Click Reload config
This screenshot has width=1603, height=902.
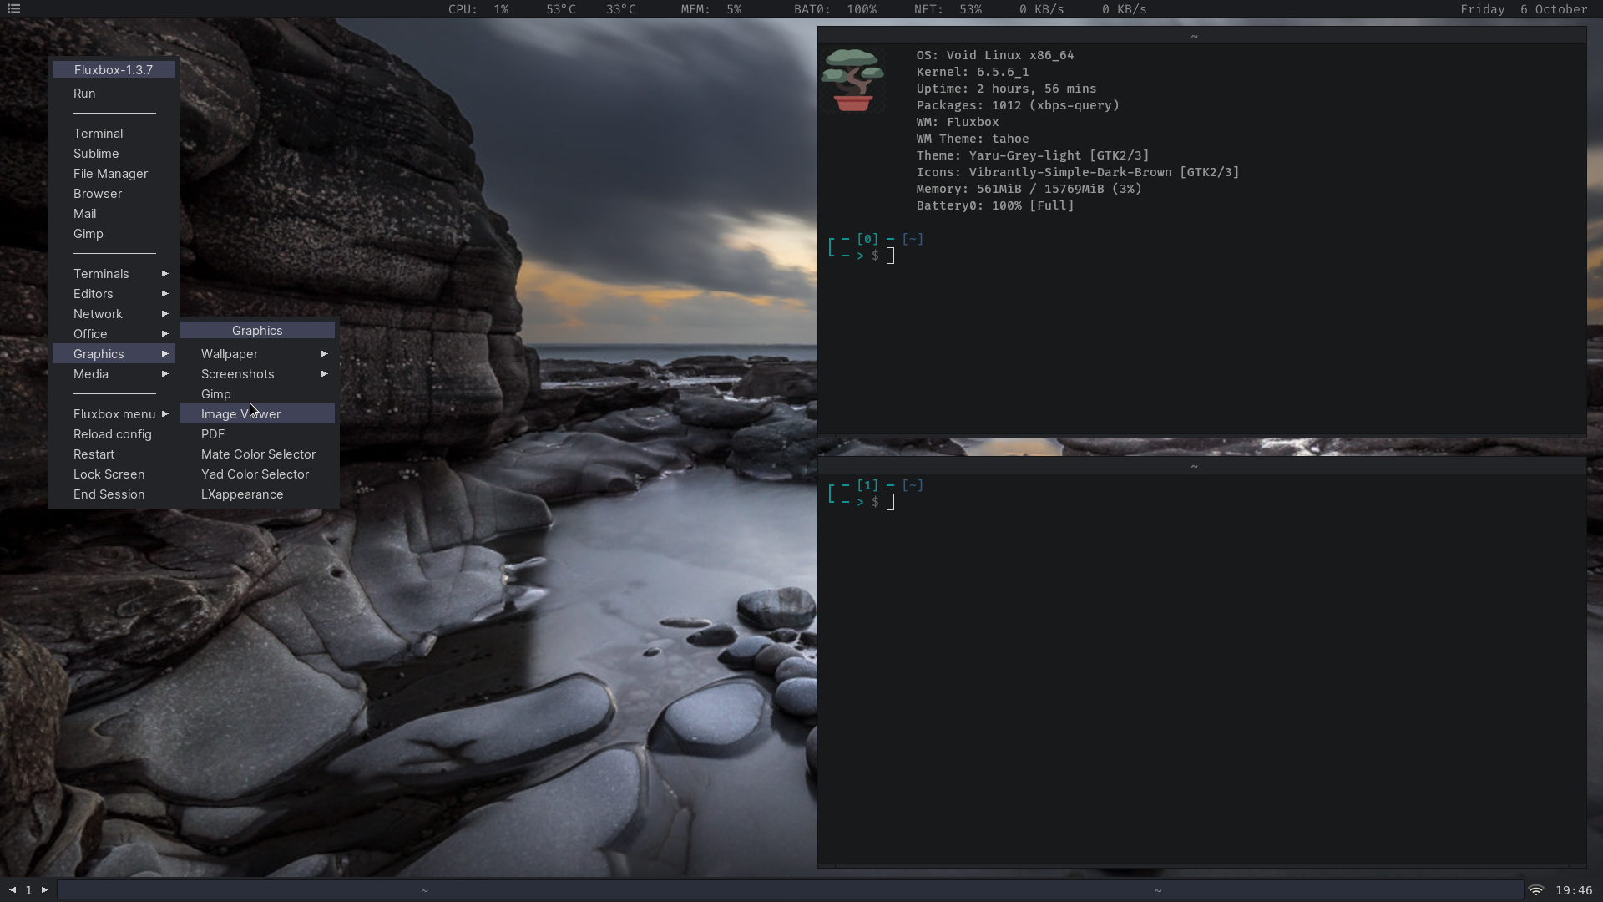coord(114,434)
